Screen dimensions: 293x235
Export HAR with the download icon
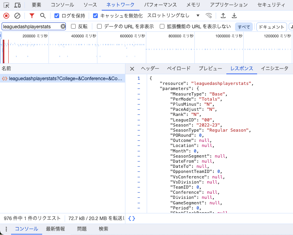point(234,16)
